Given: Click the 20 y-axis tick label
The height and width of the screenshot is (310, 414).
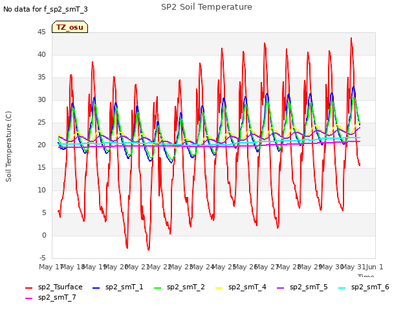Looking at the screenshot, I should coord(41,145).
